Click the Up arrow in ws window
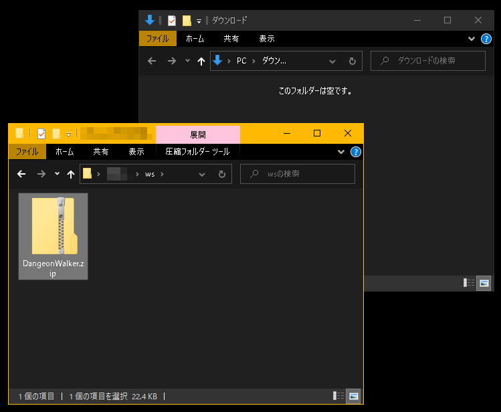Viewport: 501px width, 412px height. pyautogui.click(x=70, y=174)
